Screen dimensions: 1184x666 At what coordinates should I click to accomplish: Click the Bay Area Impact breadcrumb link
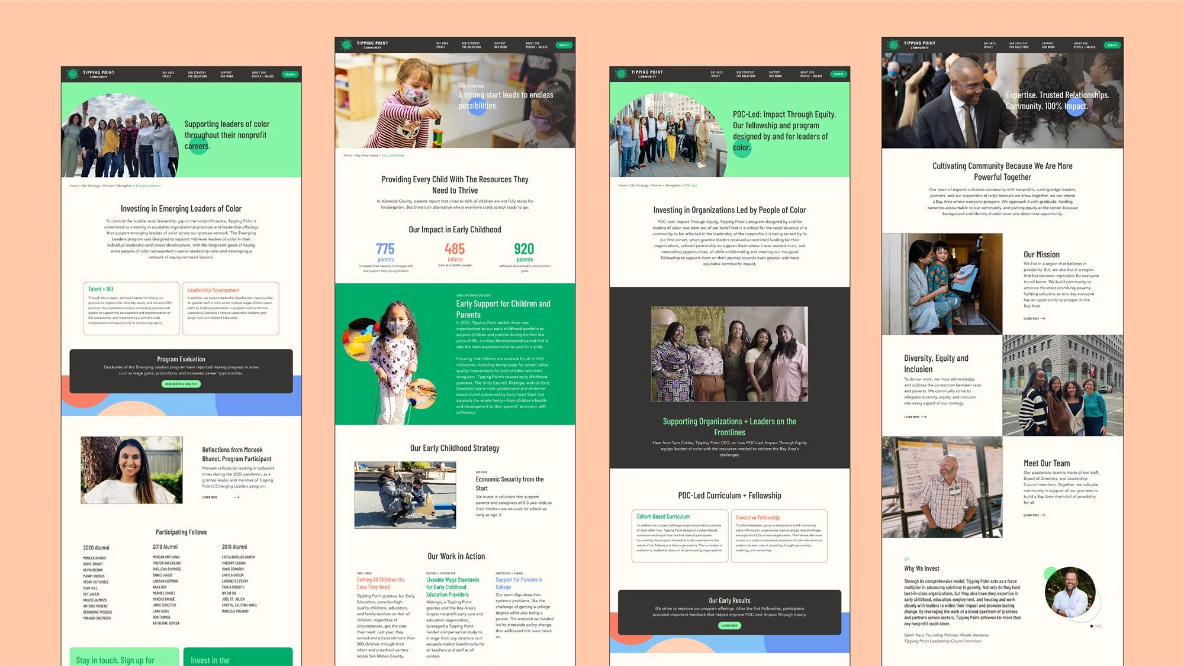pyautogui.click(x=366, y=156)
